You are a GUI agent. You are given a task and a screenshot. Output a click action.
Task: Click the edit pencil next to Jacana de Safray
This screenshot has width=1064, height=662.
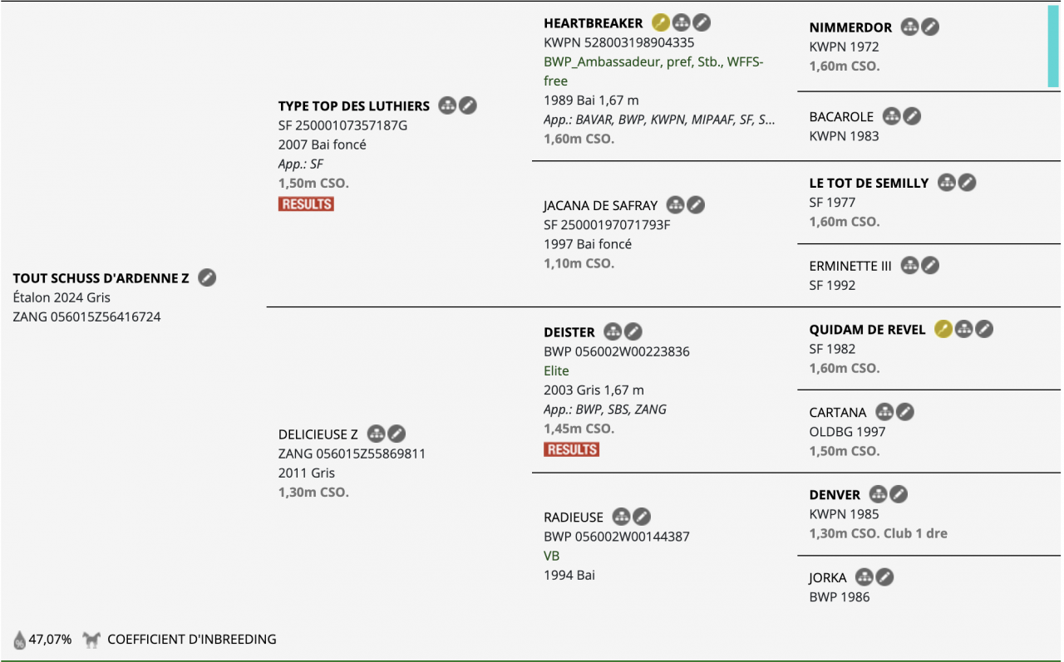point(696,205)
